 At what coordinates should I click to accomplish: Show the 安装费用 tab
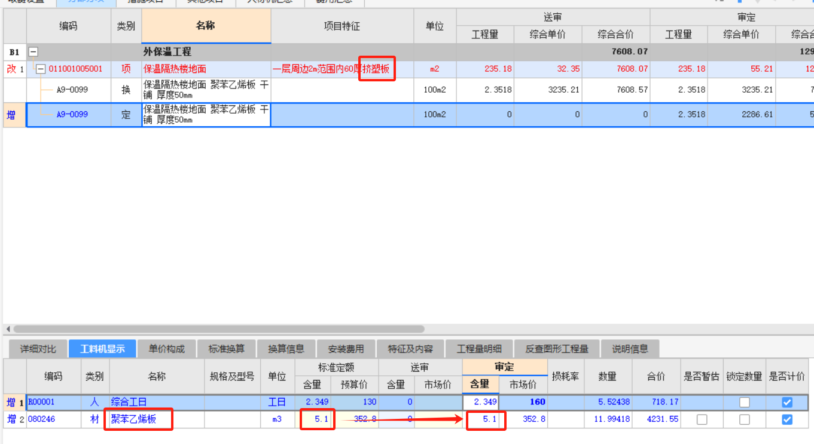click(x=346, y=349)
